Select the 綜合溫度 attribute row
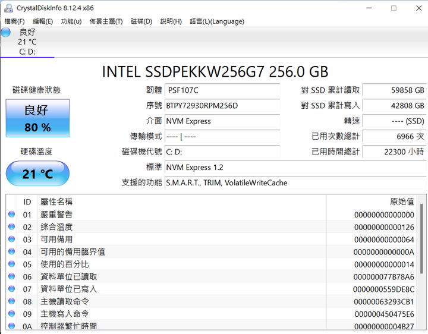 point(212,227)
